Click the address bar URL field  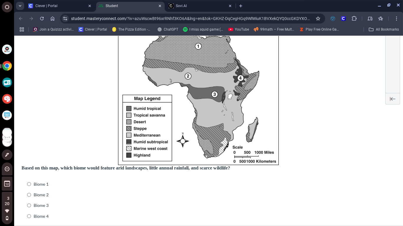coord(190,19)
